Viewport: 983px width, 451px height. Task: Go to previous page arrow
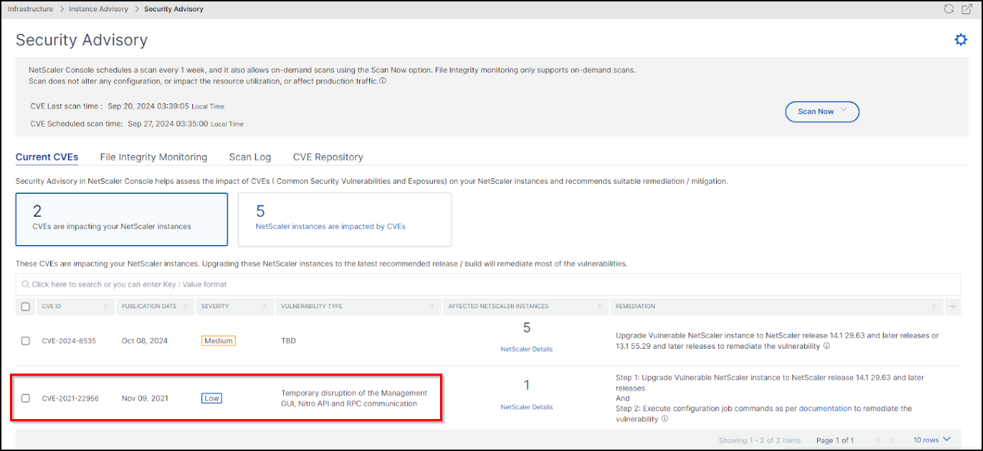(x=877, y=440)
